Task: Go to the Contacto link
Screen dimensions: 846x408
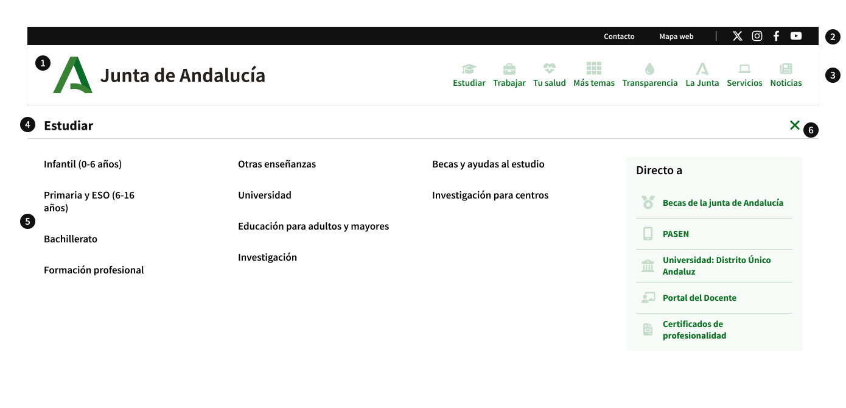Action: [619, 37]
